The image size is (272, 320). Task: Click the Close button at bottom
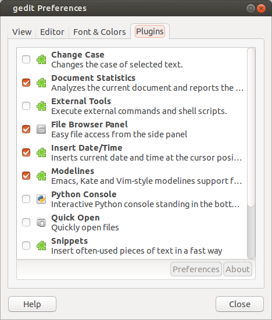point(239,304)
